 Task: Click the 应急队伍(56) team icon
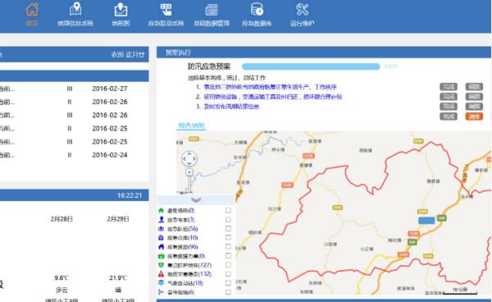(161, 228)
